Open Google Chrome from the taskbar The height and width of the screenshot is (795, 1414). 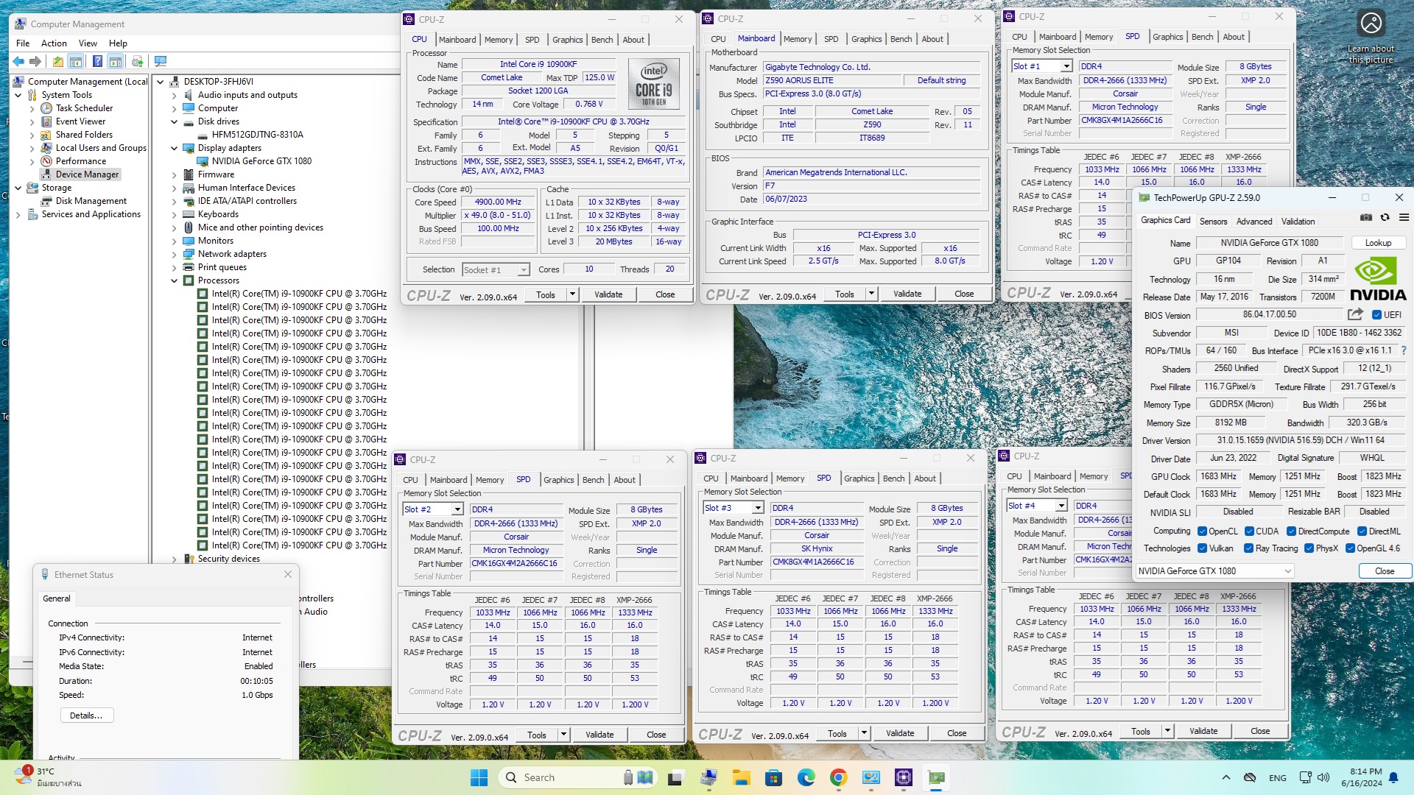pyautogui.click(x=838, y=777)
